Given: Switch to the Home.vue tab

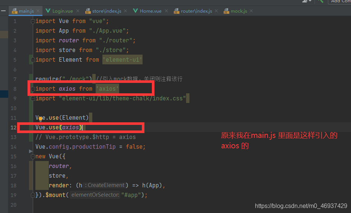Looking at the screenshot, I should point(150,11).
